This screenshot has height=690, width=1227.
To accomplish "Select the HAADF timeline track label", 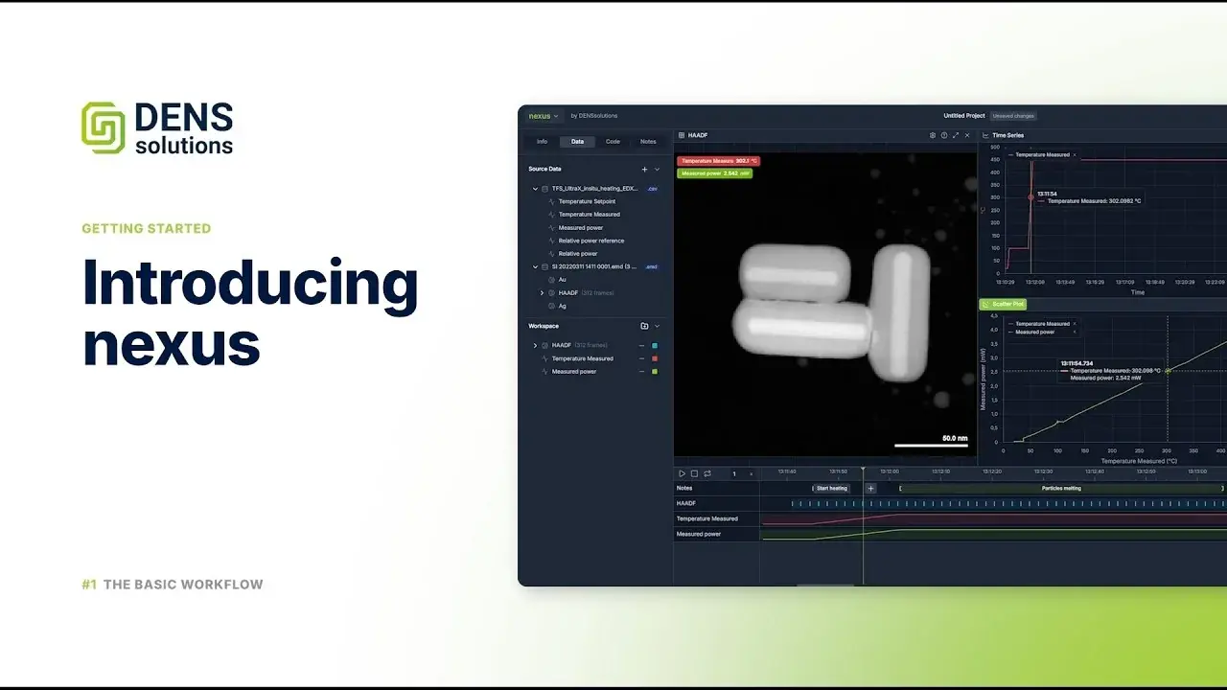I will pyautogui.click(x=686, y=503).
